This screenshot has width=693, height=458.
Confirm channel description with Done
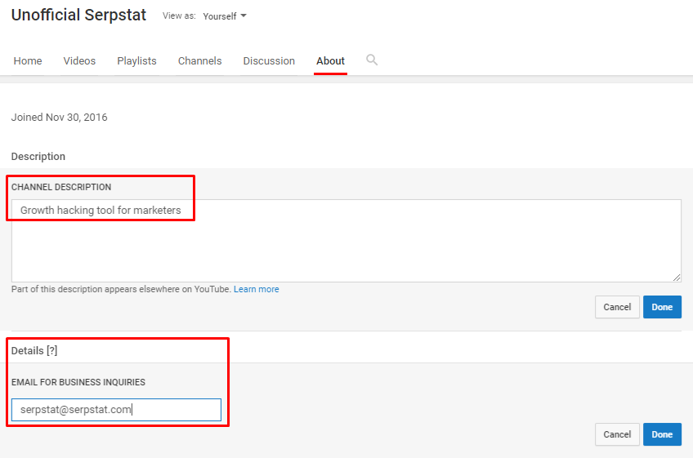coord(662,307)
